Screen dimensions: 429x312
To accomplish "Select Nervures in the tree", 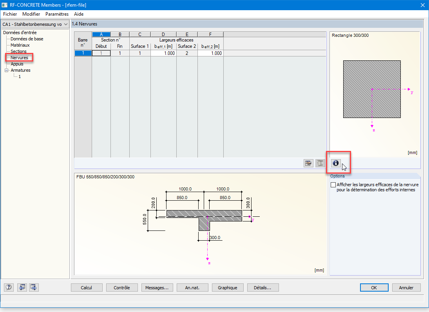I will click(x=19, y=58).
